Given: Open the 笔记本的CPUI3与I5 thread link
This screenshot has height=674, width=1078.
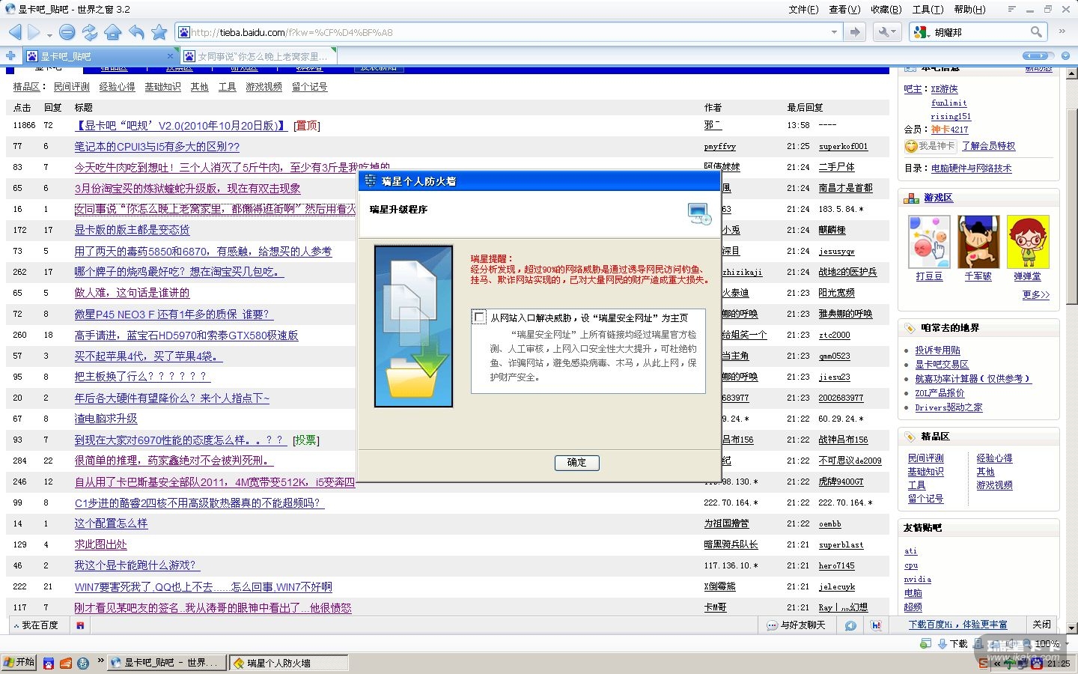Looking at the screenshot, I should pos(156,147).
